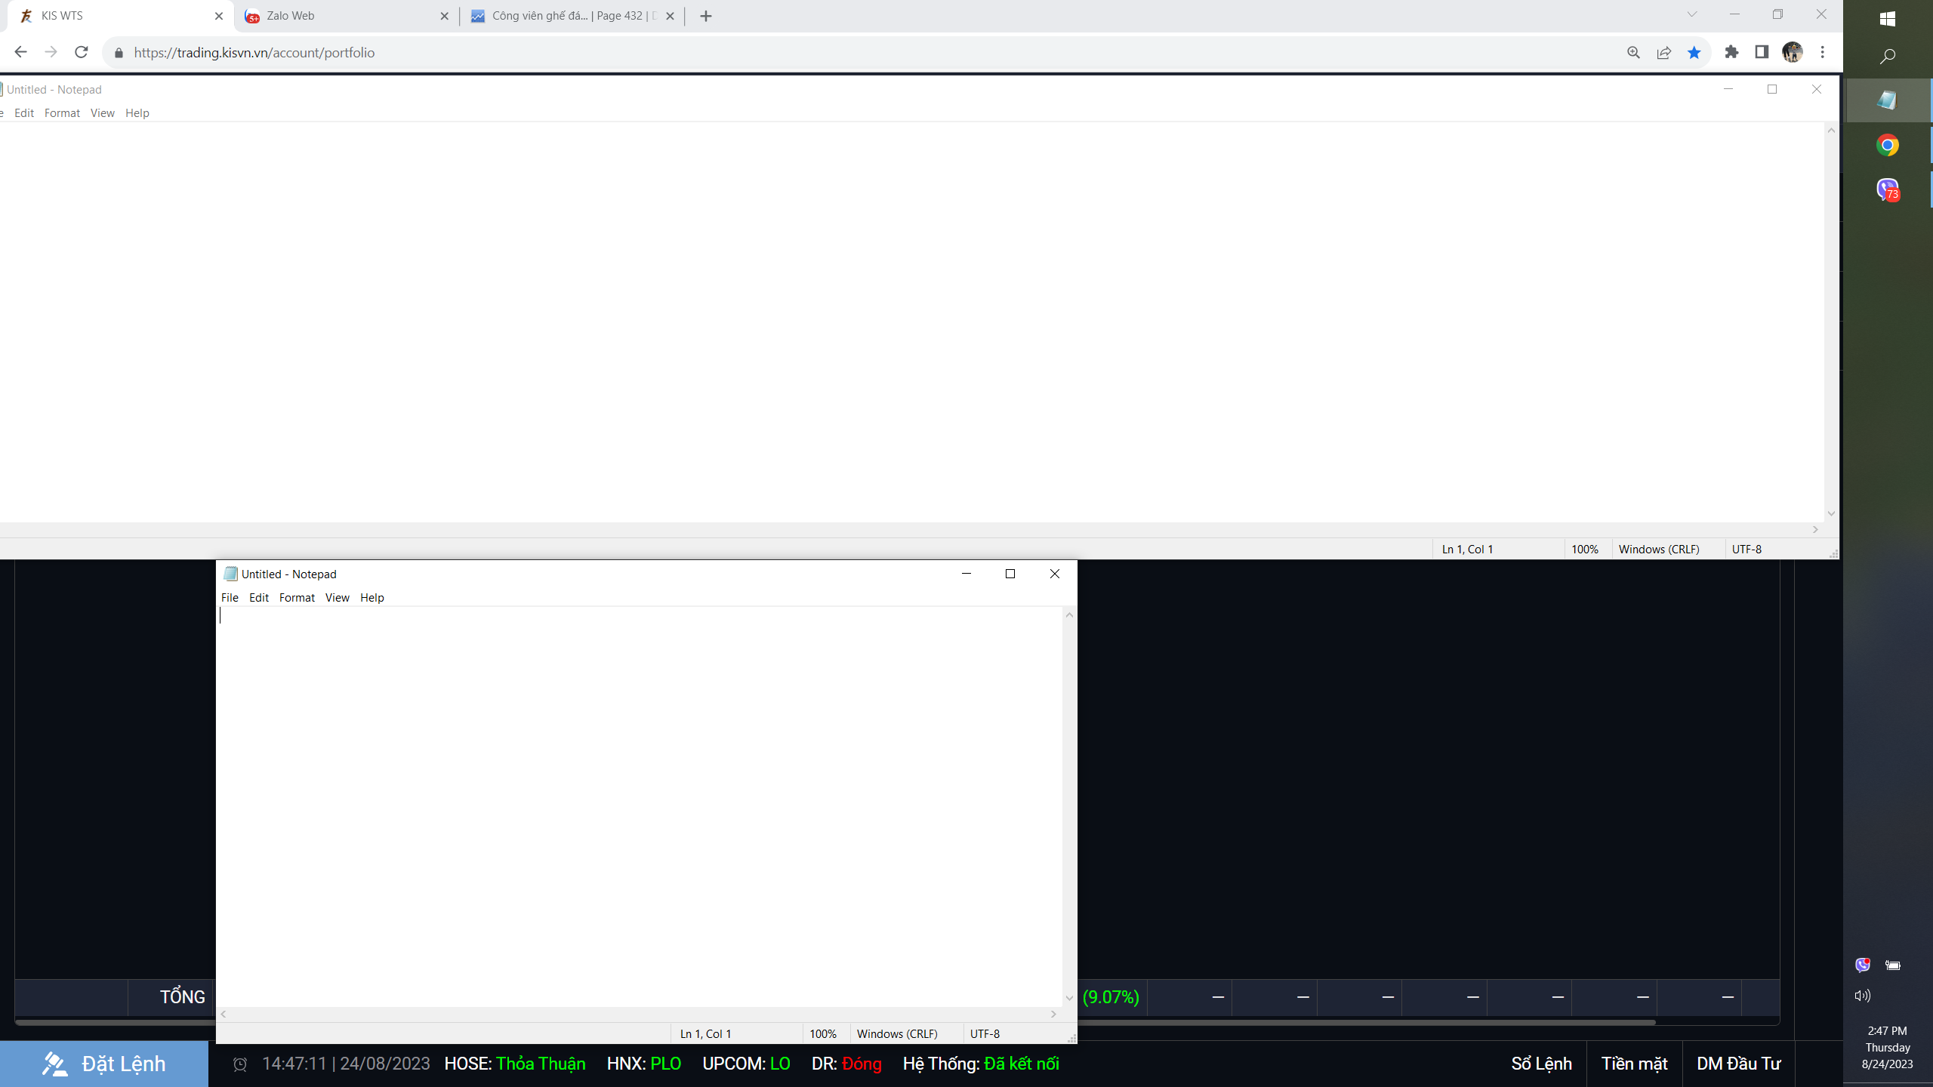Click the Chrome reload page icon
1933x1087 pixels.
[82, 52]
